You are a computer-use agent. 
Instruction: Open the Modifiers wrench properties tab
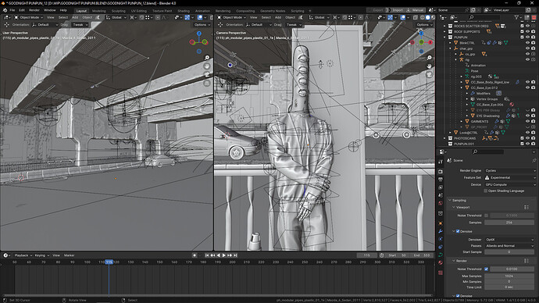point(441,231)
